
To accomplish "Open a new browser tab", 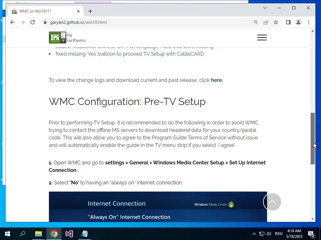I will [x=90, y=11].
